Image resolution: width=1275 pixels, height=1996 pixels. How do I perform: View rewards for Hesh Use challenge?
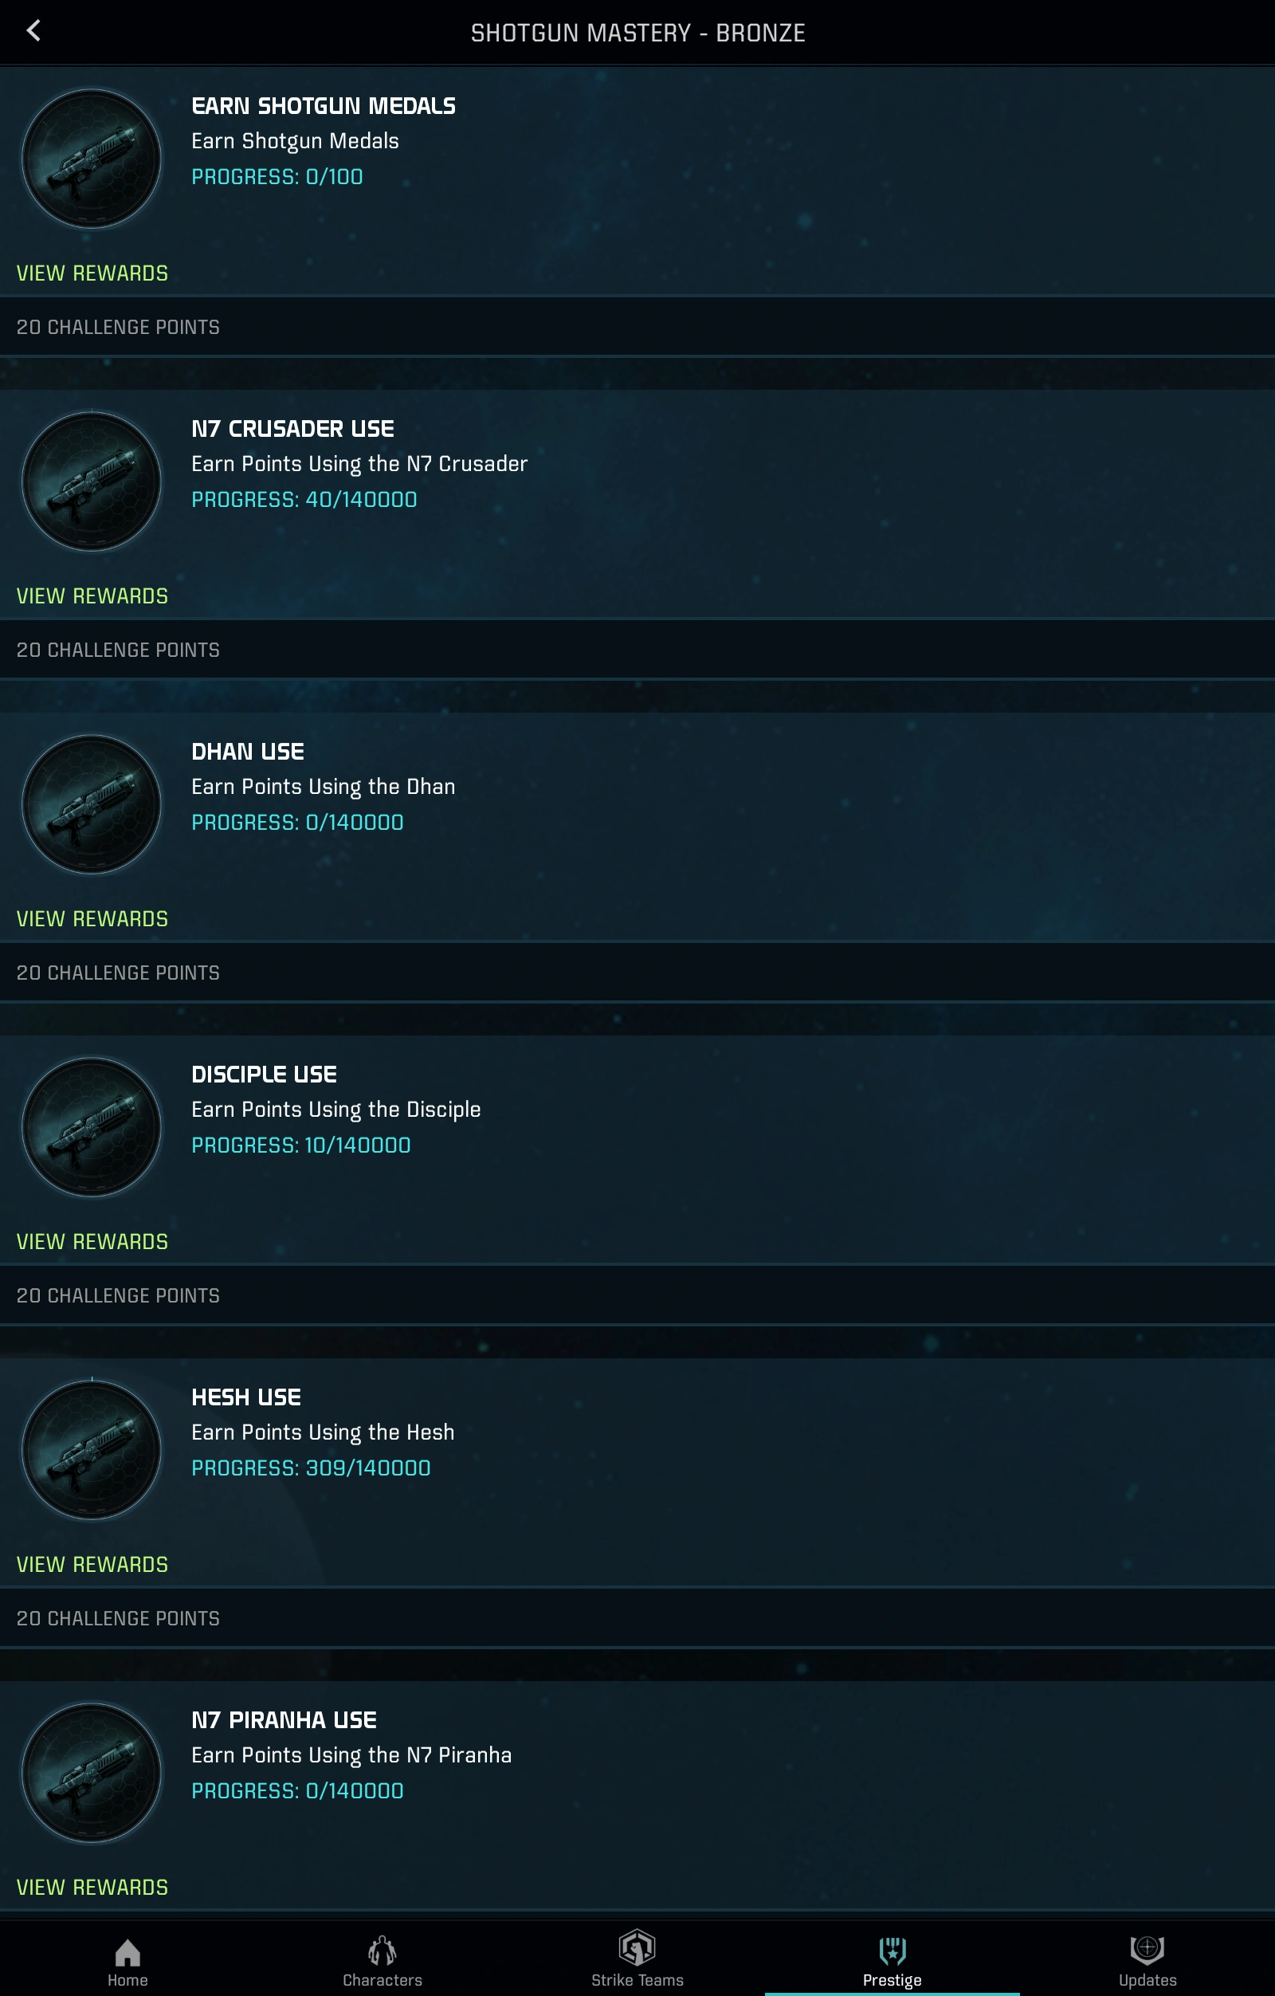92,1564
